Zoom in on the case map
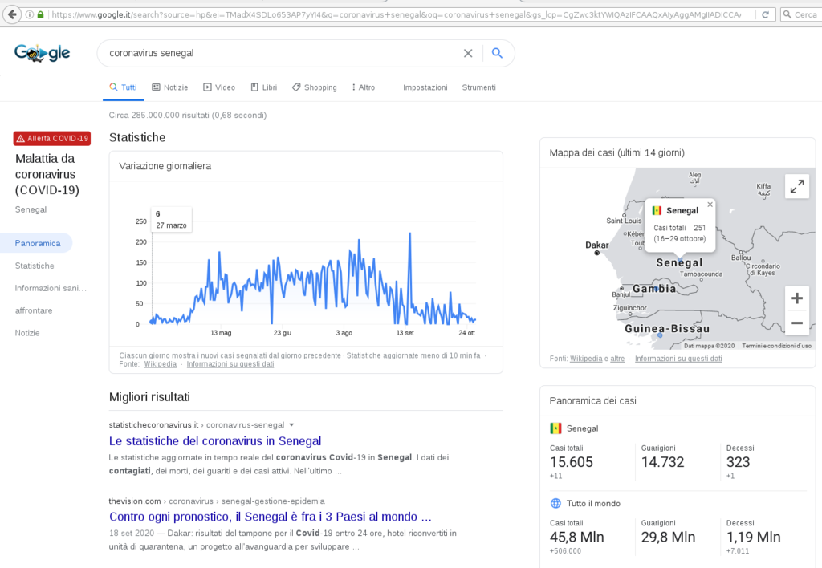Screen dimensions: 822x568 pyautogui.click(x=797, y=298)
